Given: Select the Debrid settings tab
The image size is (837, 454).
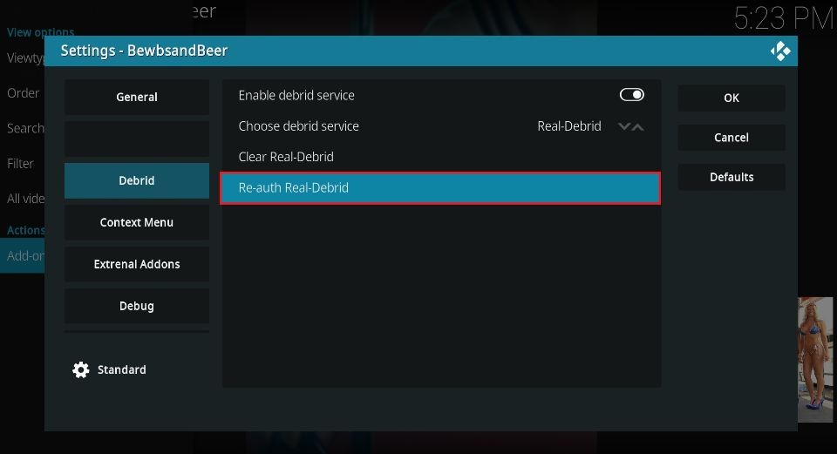Looking at the screenshot, I should 137,181.
